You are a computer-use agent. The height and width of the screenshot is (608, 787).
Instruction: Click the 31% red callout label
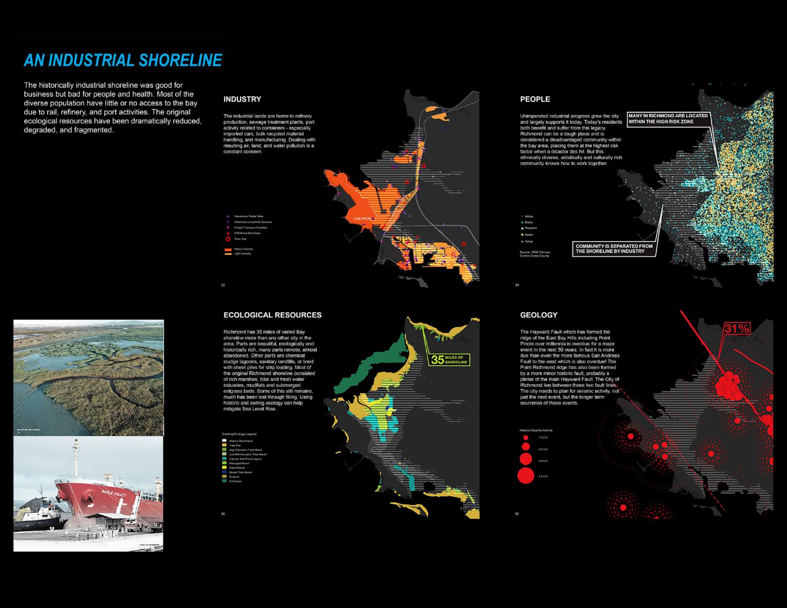[737, 329]
